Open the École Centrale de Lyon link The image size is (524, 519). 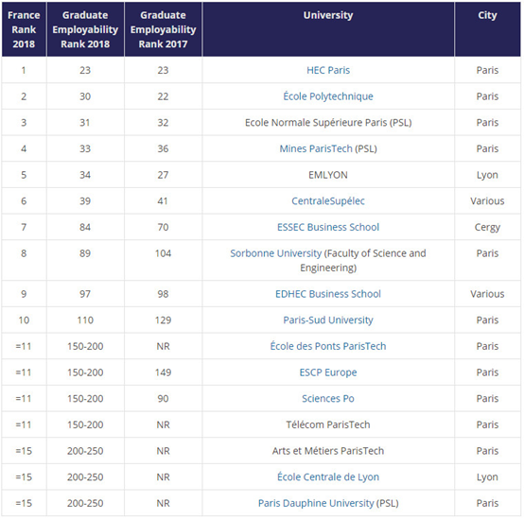pos(328,476)
